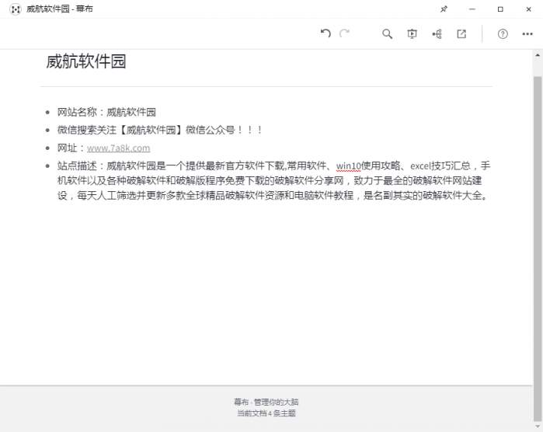Click the undo arrow icon
The width and height of the screenshot is (543, 432).
[325, 33]
